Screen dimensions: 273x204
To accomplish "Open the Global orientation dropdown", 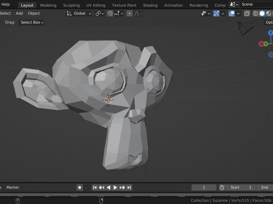I will (79, 13).
